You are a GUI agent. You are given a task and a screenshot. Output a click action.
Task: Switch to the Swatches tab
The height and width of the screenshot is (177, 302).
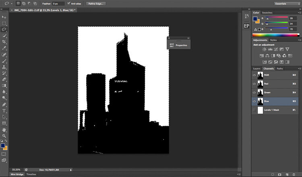coord(267,13)
